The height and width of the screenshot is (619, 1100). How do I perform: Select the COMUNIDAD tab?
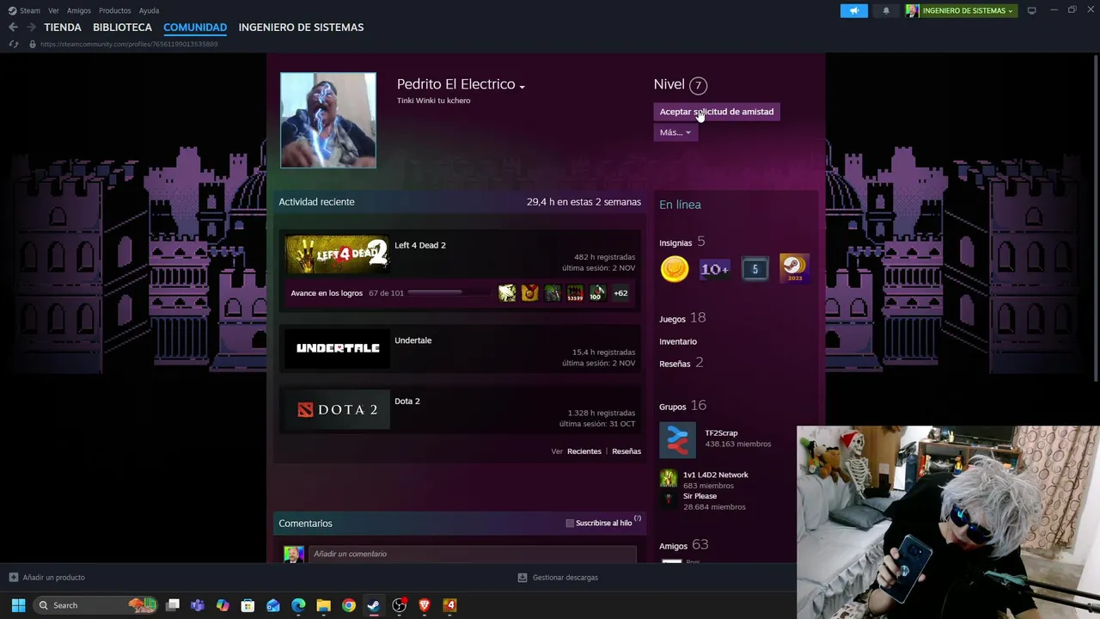point(195,28)
